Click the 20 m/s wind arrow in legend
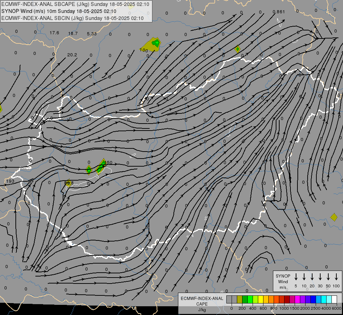The width and height of the screenshot is (343, 315). (x=312, y=276)
